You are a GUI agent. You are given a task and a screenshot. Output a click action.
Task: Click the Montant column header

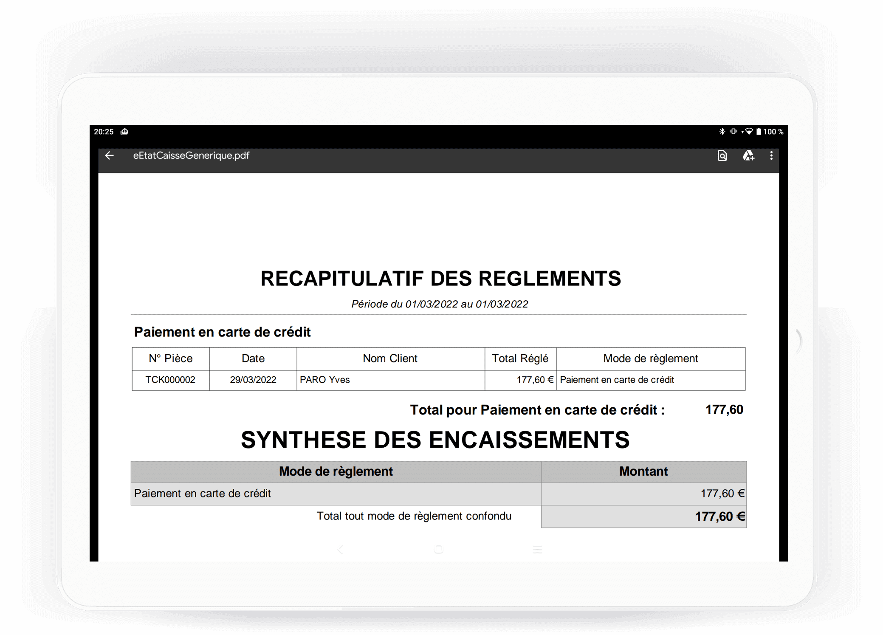[643, 471]
